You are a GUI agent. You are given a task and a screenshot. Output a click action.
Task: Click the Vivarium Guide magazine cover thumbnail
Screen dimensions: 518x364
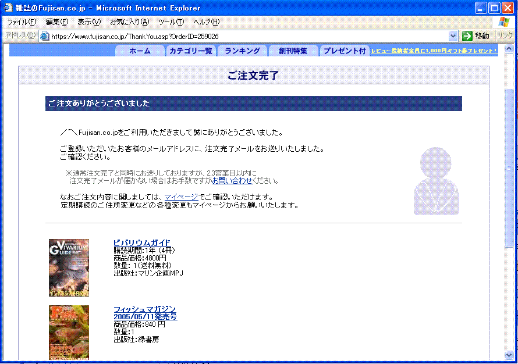[69, 267]
